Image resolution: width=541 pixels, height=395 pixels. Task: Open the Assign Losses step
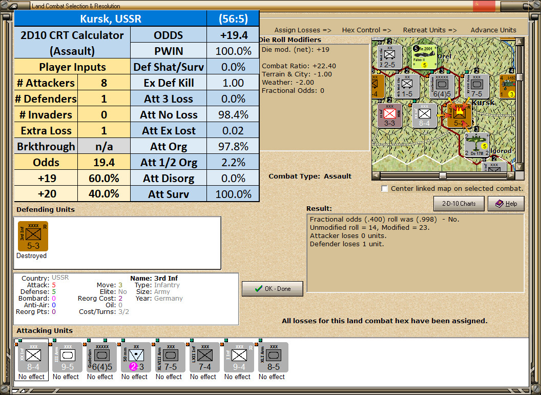(x=303, y=30)
